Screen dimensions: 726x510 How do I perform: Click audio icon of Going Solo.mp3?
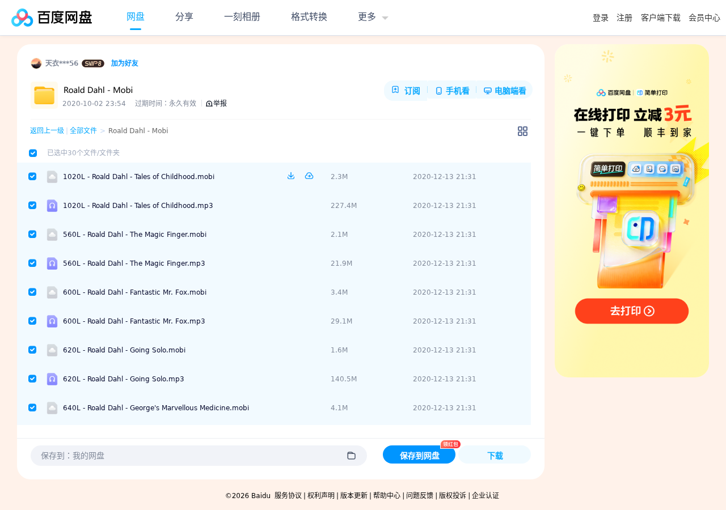click(52, 379)
